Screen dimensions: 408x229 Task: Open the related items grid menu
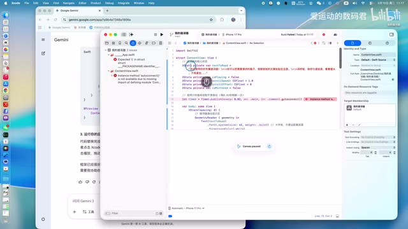[x=170, y=43]
